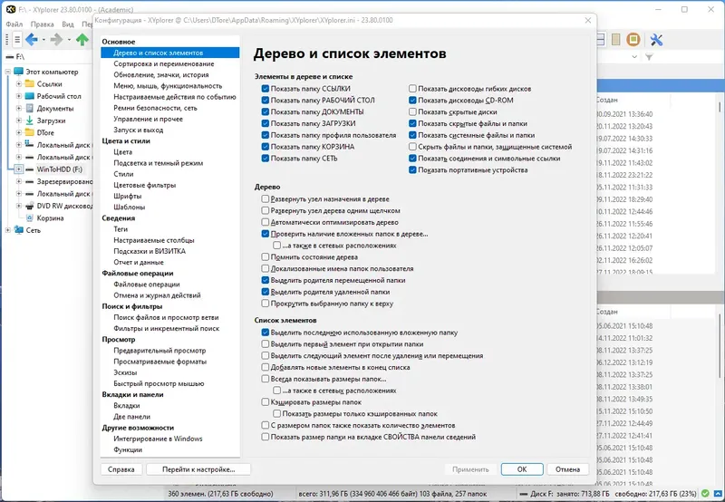Click the toolbar drag grip handle
Screen dimensions: 725x502
[x=7, y=40]
